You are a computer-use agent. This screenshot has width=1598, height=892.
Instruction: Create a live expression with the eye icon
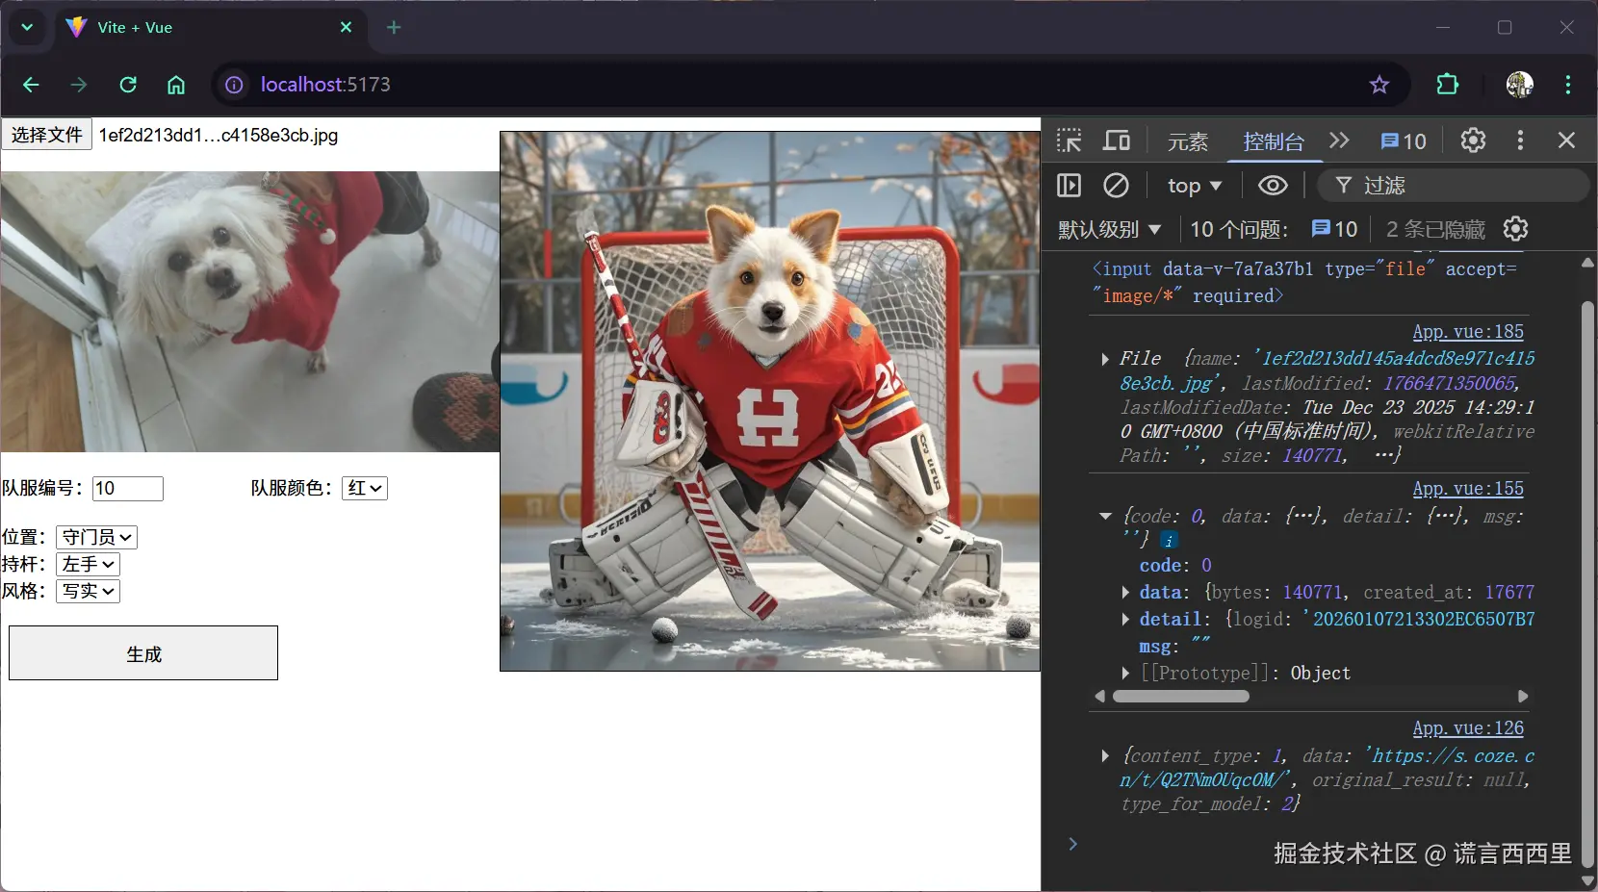[1273, 185]
